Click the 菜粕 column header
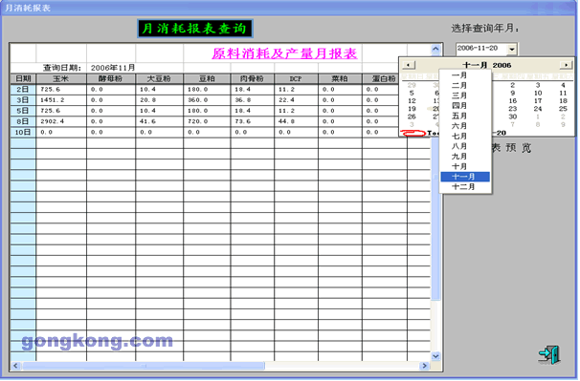Image resolution: width=580 pixels, height=381 pixels. pos(340,79)
